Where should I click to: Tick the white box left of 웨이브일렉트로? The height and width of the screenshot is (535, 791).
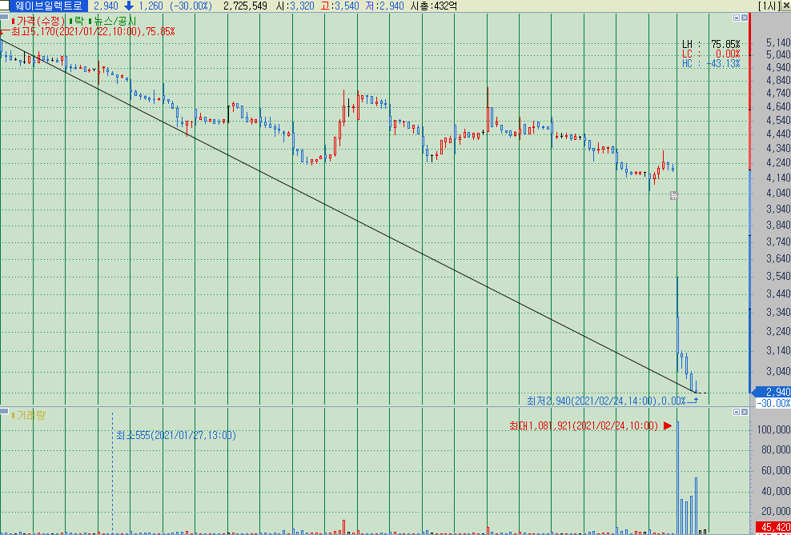(5, 6)
